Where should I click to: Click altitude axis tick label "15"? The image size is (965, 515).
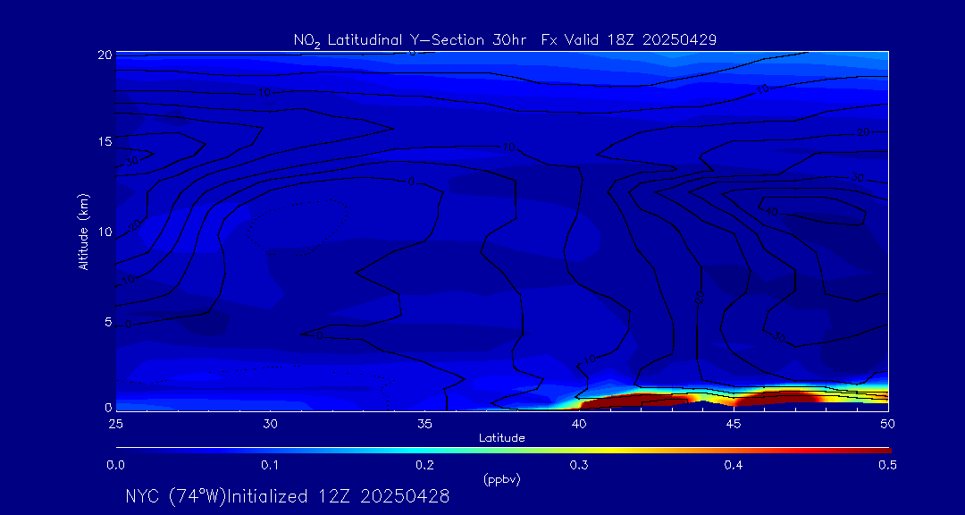(x=105, y=141)
